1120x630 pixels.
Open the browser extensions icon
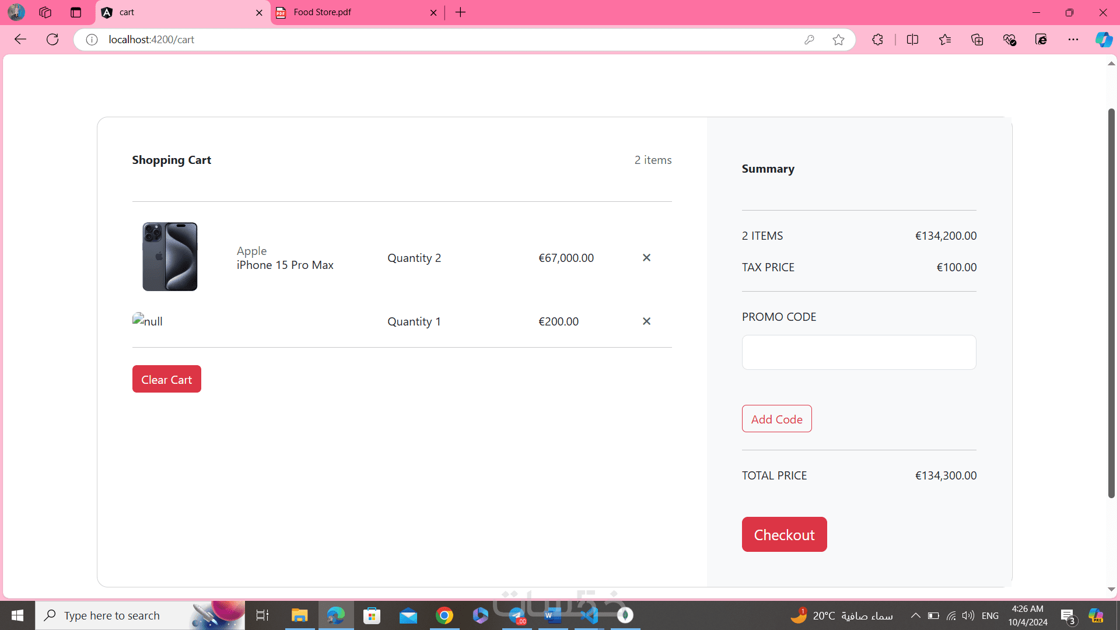(x=877, y=40)
